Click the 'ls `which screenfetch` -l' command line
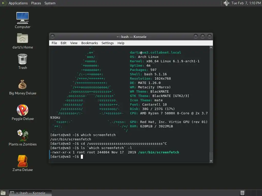This screenshot has height=196, width=262. (x=91, y=148)
